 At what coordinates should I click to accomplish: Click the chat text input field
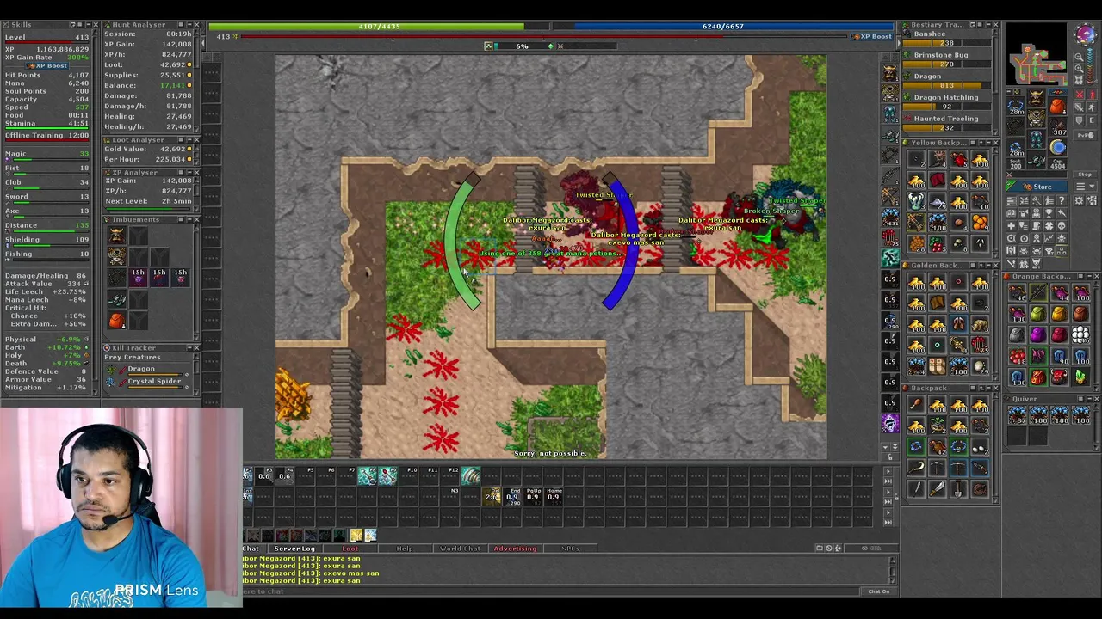pyautogui.click(x=551, y=591)
